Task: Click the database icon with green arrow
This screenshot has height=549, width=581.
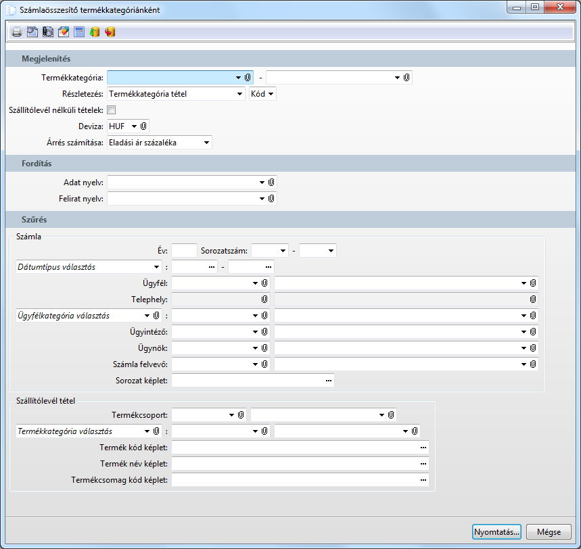Action: coord(95,32)
